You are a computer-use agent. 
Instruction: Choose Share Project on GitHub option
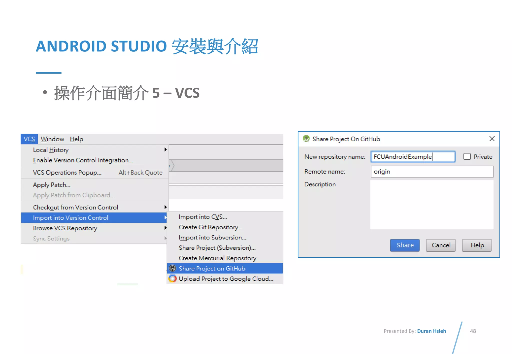[225, 268]
